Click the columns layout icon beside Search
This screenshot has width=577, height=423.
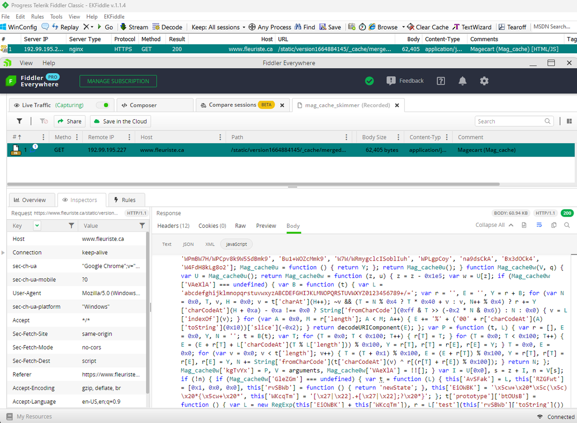(x=569, y=121)
